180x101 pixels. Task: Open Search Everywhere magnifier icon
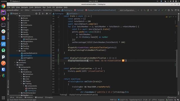click(x=178, y=10)
